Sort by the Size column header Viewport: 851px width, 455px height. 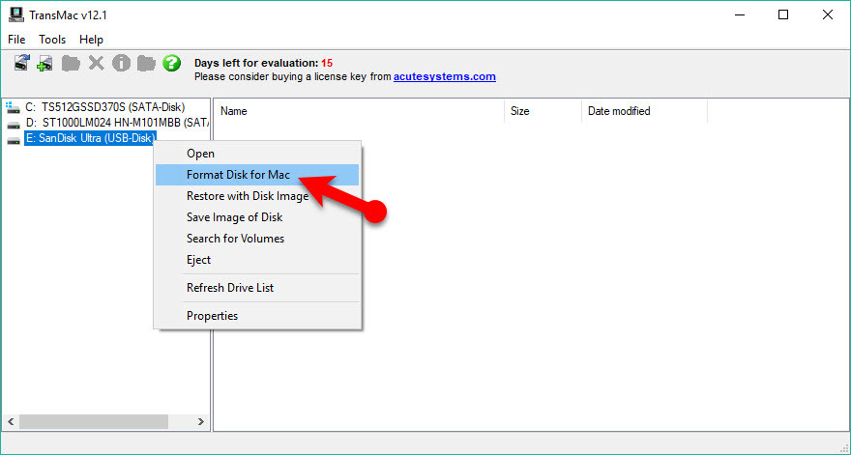pyautogui.click(x=543, y=111)
